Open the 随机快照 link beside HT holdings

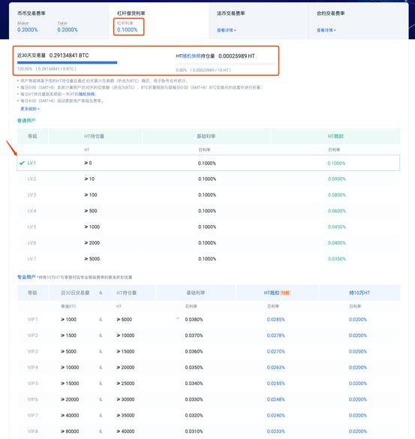click(x=191, y=56)
